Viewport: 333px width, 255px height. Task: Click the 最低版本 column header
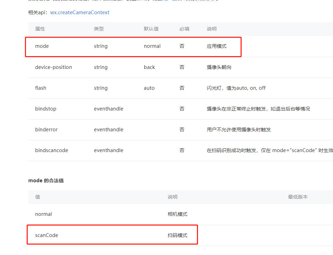tap(298, 197)
